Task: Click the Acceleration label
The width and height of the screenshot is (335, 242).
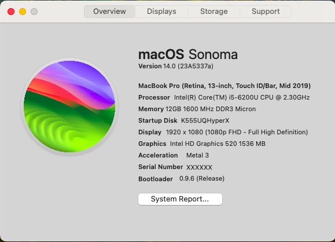Action: click(158, 155)
